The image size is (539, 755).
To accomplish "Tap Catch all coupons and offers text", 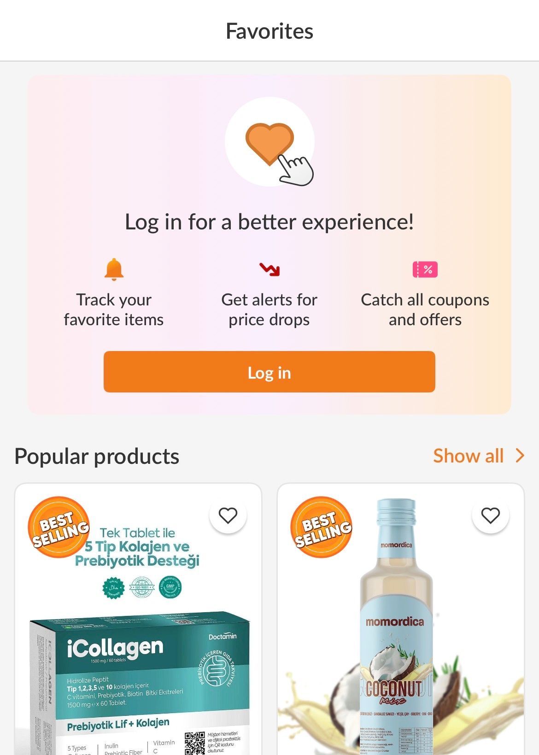I will (425, 310).
